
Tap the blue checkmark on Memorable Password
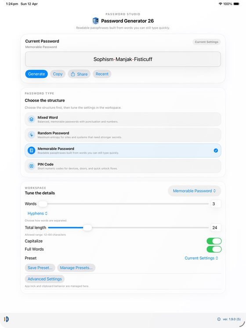coord(216,150)
